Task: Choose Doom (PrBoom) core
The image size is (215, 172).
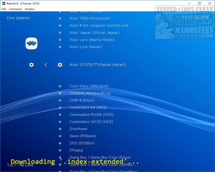Action: (x=83, y=136)
